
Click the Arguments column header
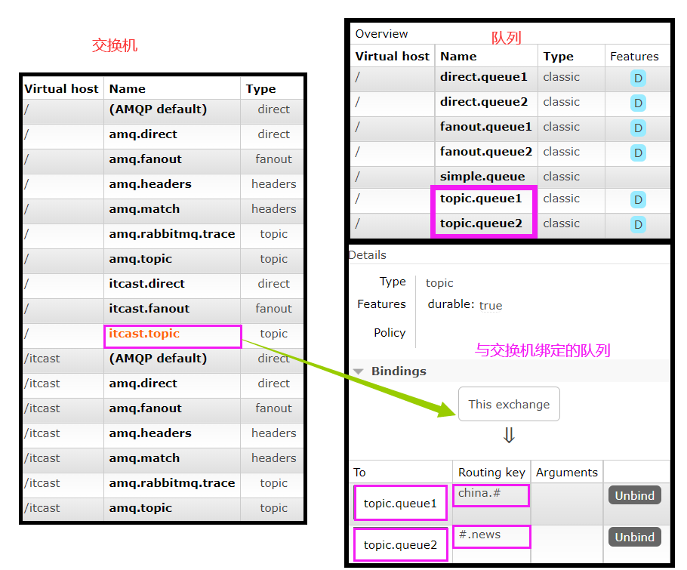(x=566, y=473)
